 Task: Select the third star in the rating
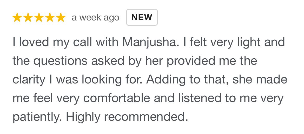(39, 17)
